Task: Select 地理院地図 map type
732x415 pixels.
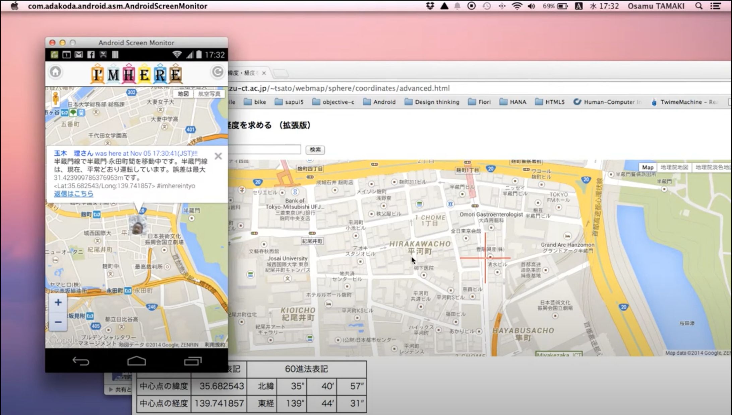Action: [674, 167]
